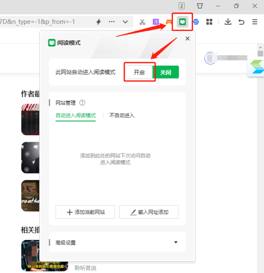
Task: Click the green-blue floating side widget
Action: [x=256, y=68]
